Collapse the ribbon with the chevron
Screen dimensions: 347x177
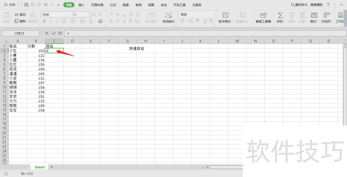pos(341,5)
